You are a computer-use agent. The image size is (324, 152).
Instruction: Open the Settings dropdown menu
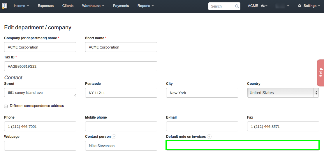(309, 6)
